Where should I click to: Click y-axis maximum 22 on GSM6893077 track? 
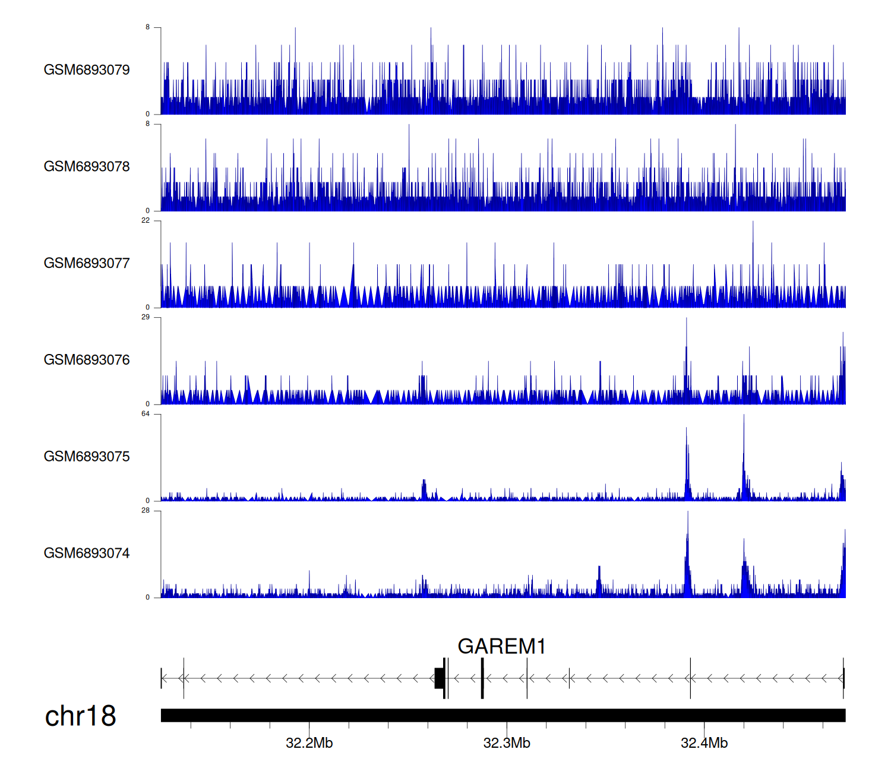146,220
